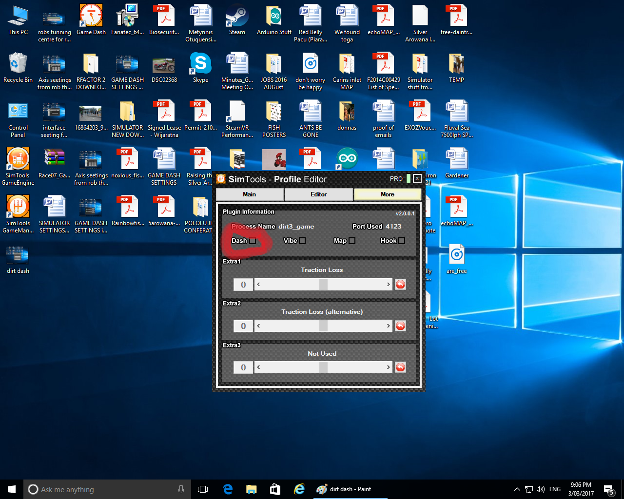The height and width of the screenshot is (499, 624).
Task: Click right arrow of Traction Loss (alternative) slider
Action: tap(389, 326)
